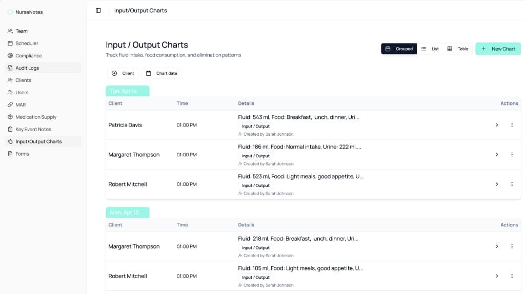Toggle the sidebar panel icon
The height and width of the screenshot is (294, 525).
98,10
